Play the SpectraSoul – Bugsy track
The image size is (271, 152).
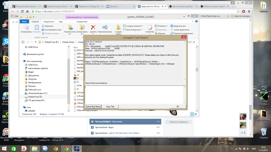(x=92, y=127)
